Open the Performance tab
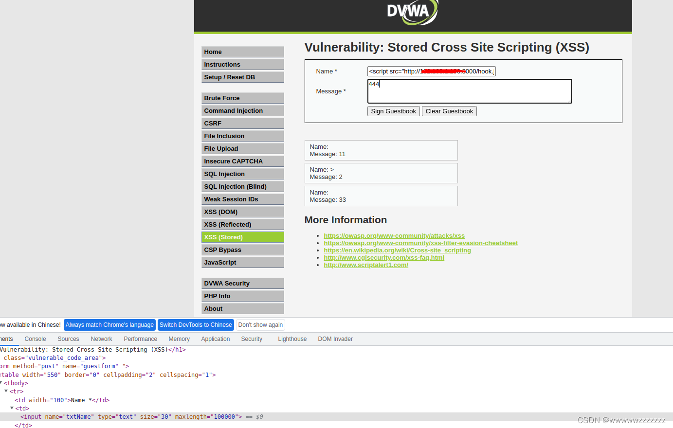 coord(141,339)
